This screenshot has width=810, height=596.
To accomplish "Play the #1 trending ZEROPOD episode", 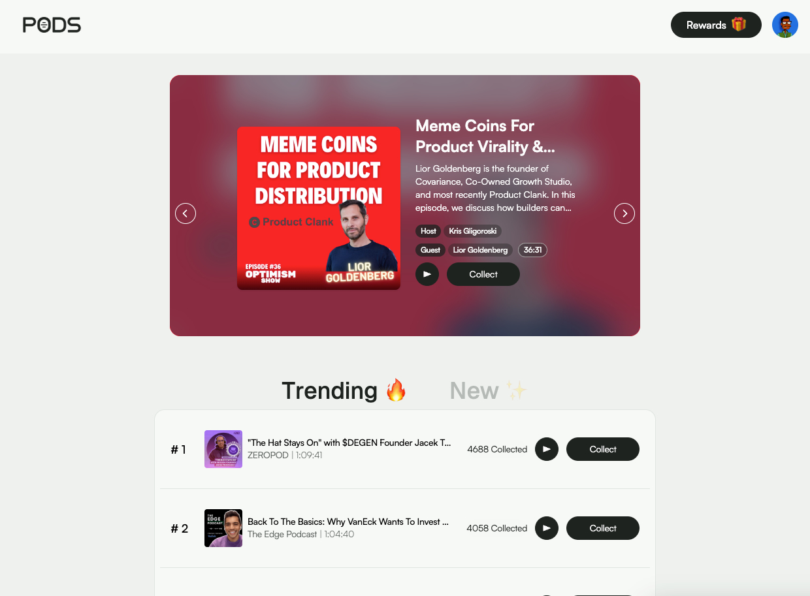I will pos(547,449).
